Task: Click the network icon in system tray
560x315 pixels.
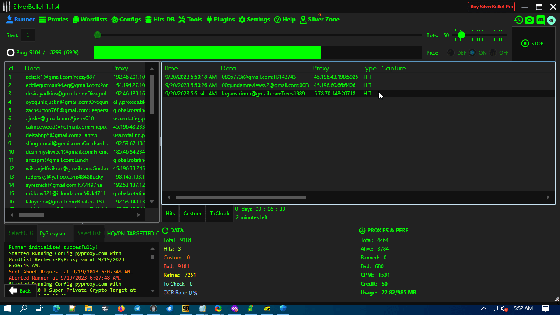Action: 494,308
